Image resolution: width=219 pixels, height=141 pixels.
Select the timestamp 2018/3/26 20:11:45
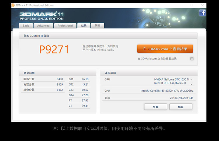pos(182,98)
